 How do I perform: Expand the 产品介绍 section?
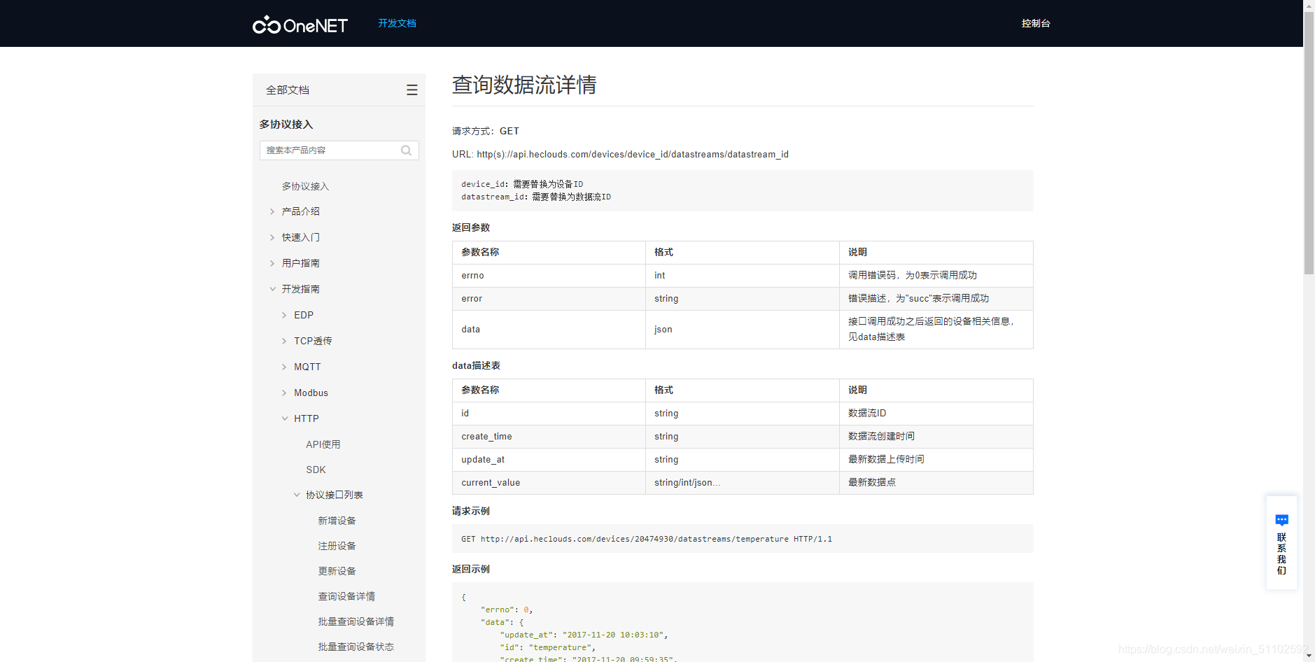coord(300,211)
